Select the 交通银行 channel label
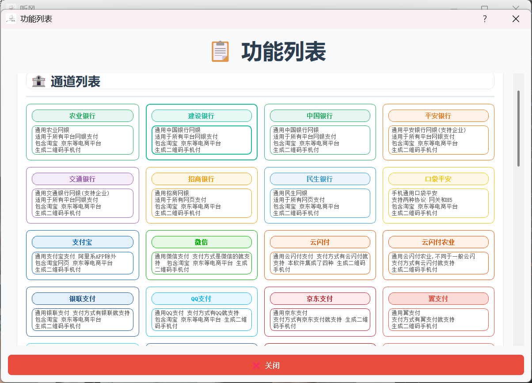Screen dimensions: 532x383 [83, 179]
